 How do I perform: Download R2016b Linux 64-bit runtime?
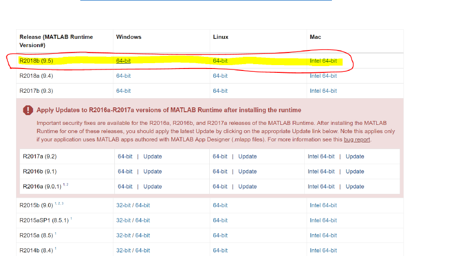(x=220, y=171)
